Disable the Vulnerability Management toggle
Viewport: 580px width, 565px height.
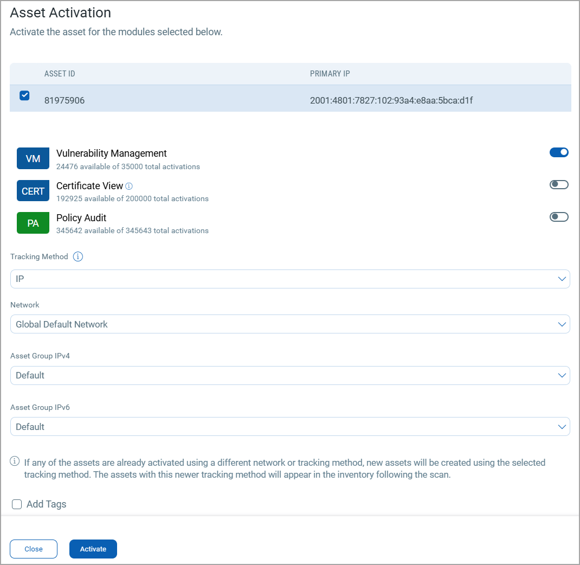[x=559, y=152]
